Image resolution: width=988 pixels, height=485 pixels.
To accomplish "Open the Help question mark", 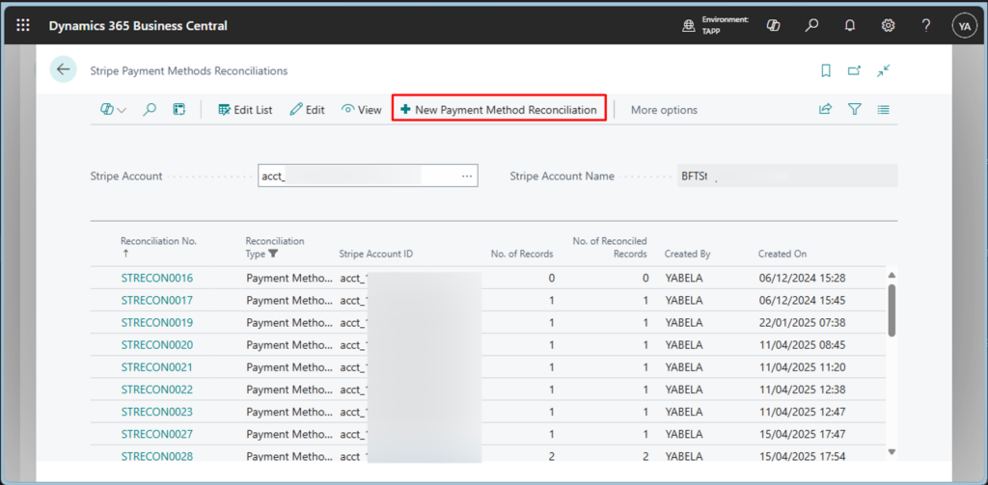I will click(925, 25).
